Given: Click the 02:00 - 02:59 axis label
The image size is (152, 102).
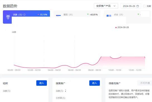Looking at the screenshot, I should (x=34, y=70).
